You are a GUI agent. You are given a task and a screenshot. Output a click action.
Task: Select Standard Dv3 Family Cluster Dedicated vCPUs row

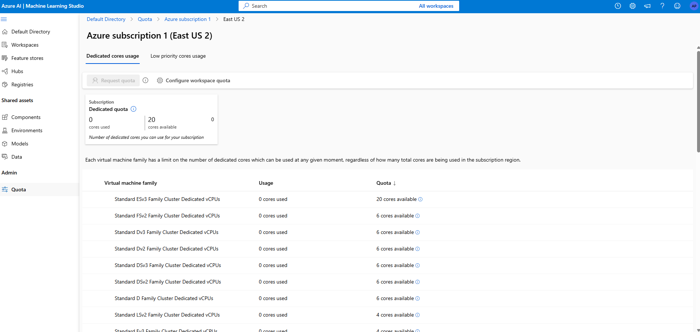(387, 232)
